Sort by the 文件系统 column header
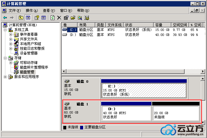This screenshot has height=138, width=207. [x=115, y=25]
